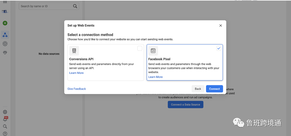Check the Conversions API checkbox
The width and height of the screenshot is (291, 136).
140,48
